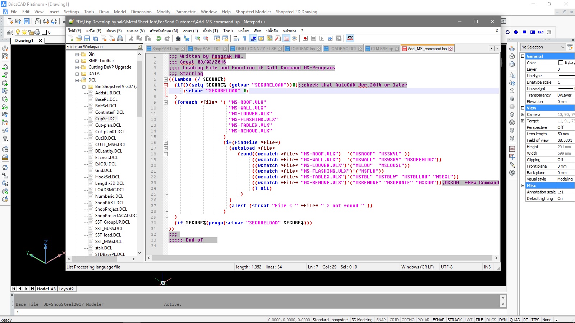The image size is (575, 323).
Task: Expand the DATA folder node
Action: pos(77,74)
